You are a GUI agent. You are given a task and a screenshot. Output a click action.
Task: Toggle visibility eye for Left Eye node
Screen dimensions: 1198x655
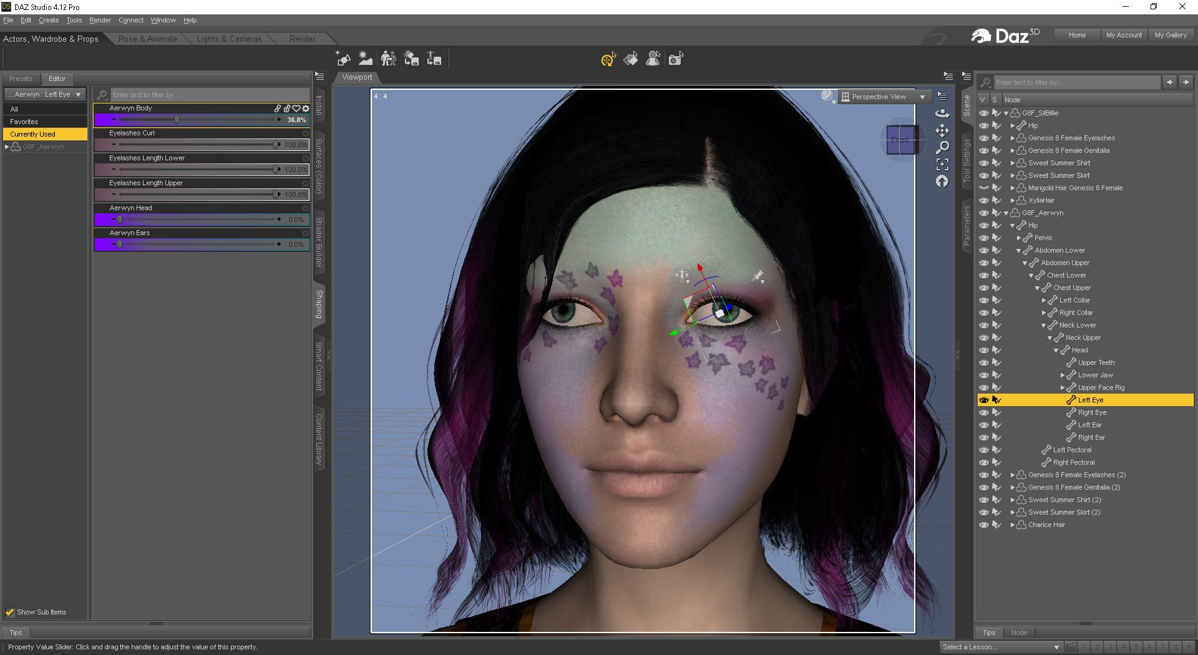[984, 400]
